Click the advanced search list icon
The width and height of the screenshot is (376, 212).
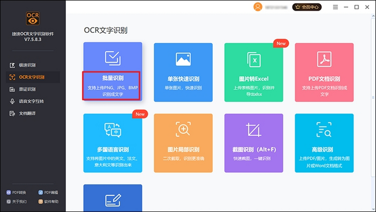pos(324,130)
